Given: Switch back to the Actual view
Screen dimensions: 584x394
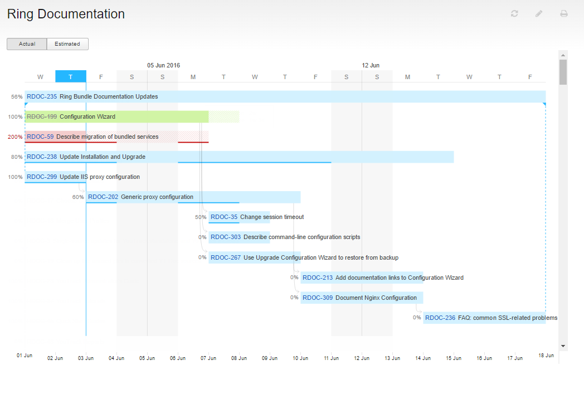Looking at the screenshot, I should tap(27, 43).
